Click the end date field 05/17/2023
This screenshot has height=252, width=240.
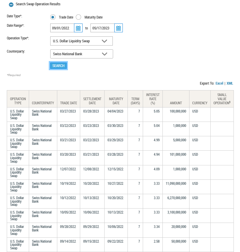click(x=103, y=28)
